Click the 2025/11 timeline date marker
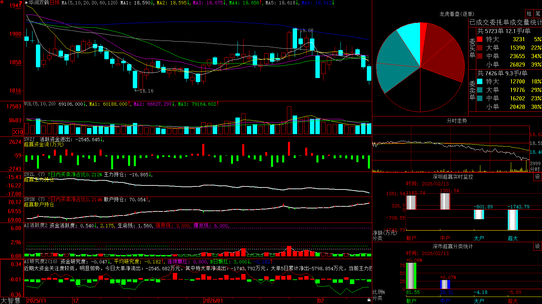Viewport: 542px width, 304px height. 36,301
